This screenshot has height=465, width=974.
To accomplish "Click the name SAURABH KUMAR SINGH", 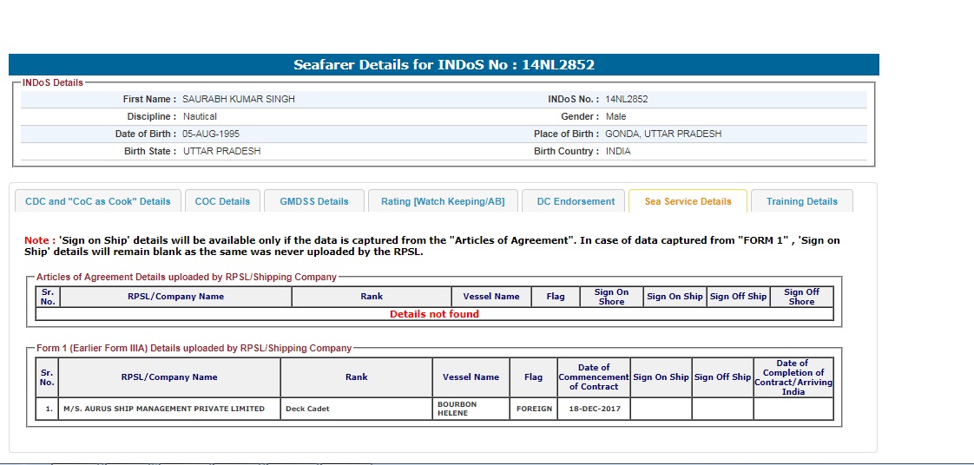I will tap(239, 99).
